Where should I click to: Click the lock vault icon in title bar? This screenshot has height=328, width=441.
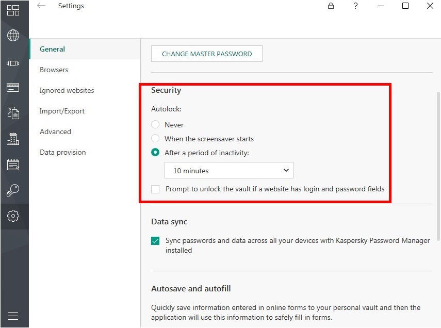(x=331, y=6)
